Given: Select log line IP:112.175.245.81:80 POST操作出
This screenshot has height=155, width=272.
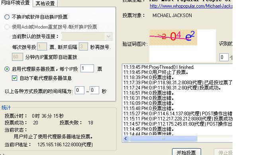Looking at the screenshot, I should (x=178, y=124).
